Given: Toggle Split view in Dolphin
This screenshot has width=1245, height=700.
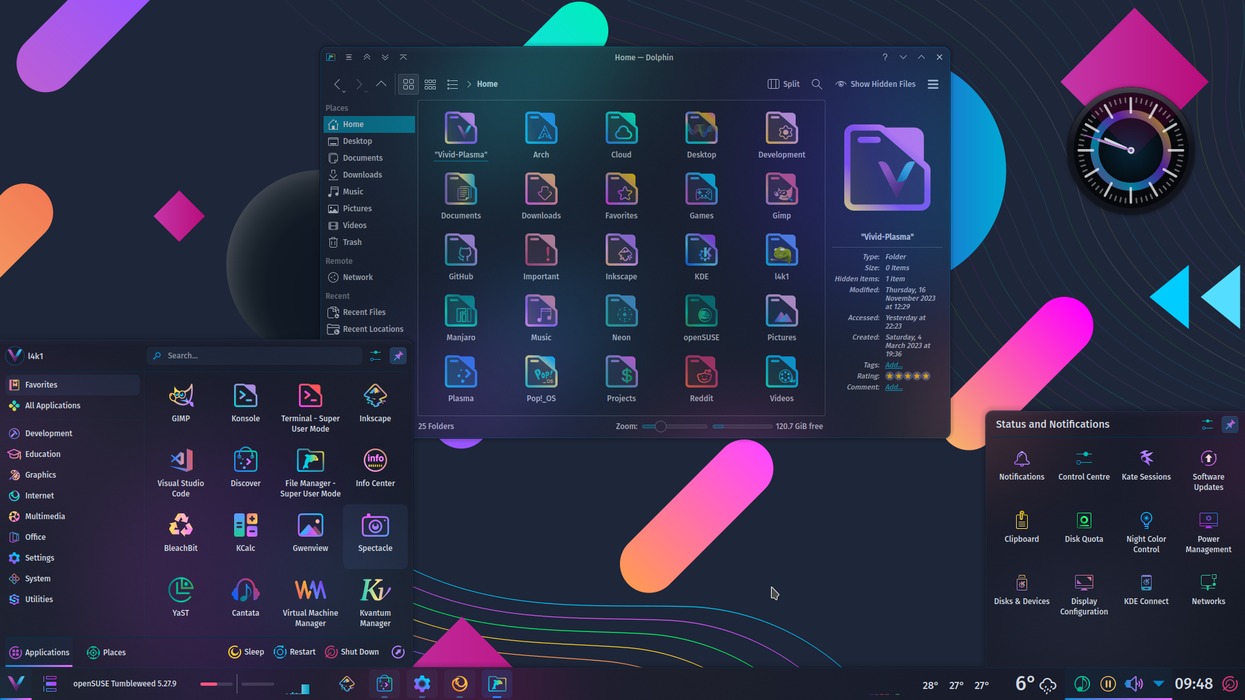Looking at the screenshot, I should (783, 84).
